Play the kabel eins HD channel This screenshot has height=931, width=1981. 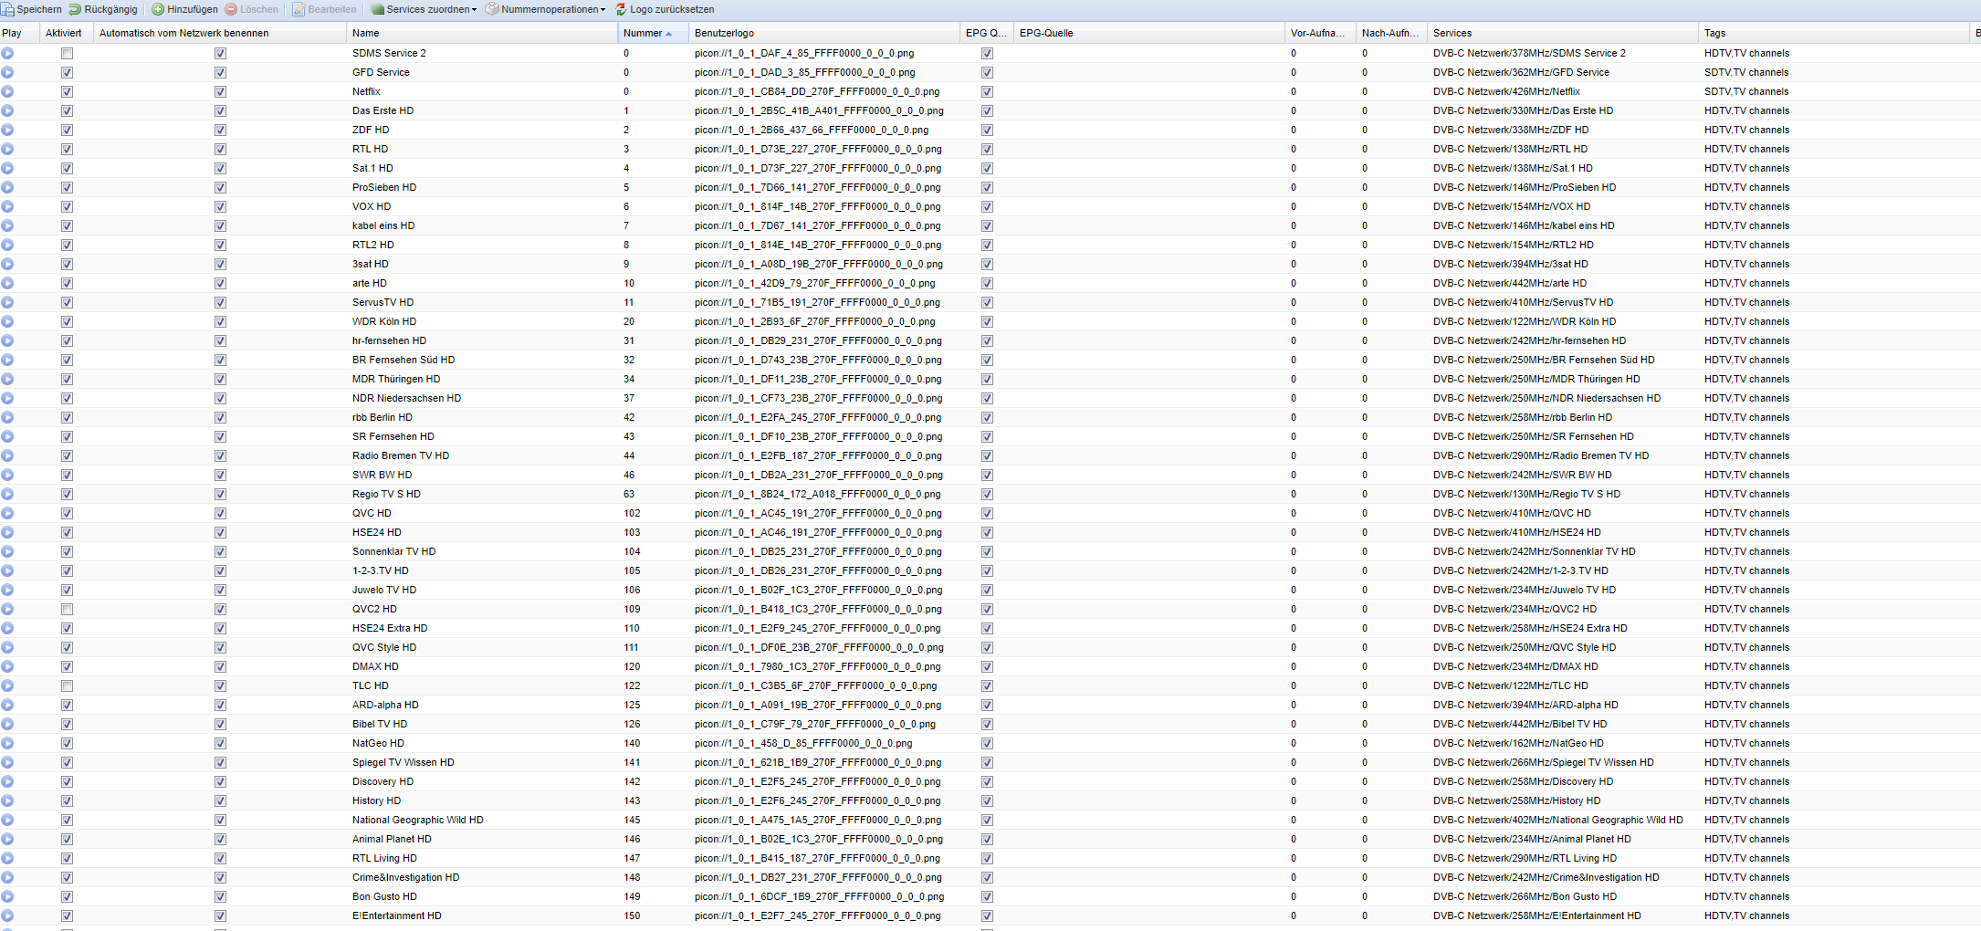coord(7,225)
